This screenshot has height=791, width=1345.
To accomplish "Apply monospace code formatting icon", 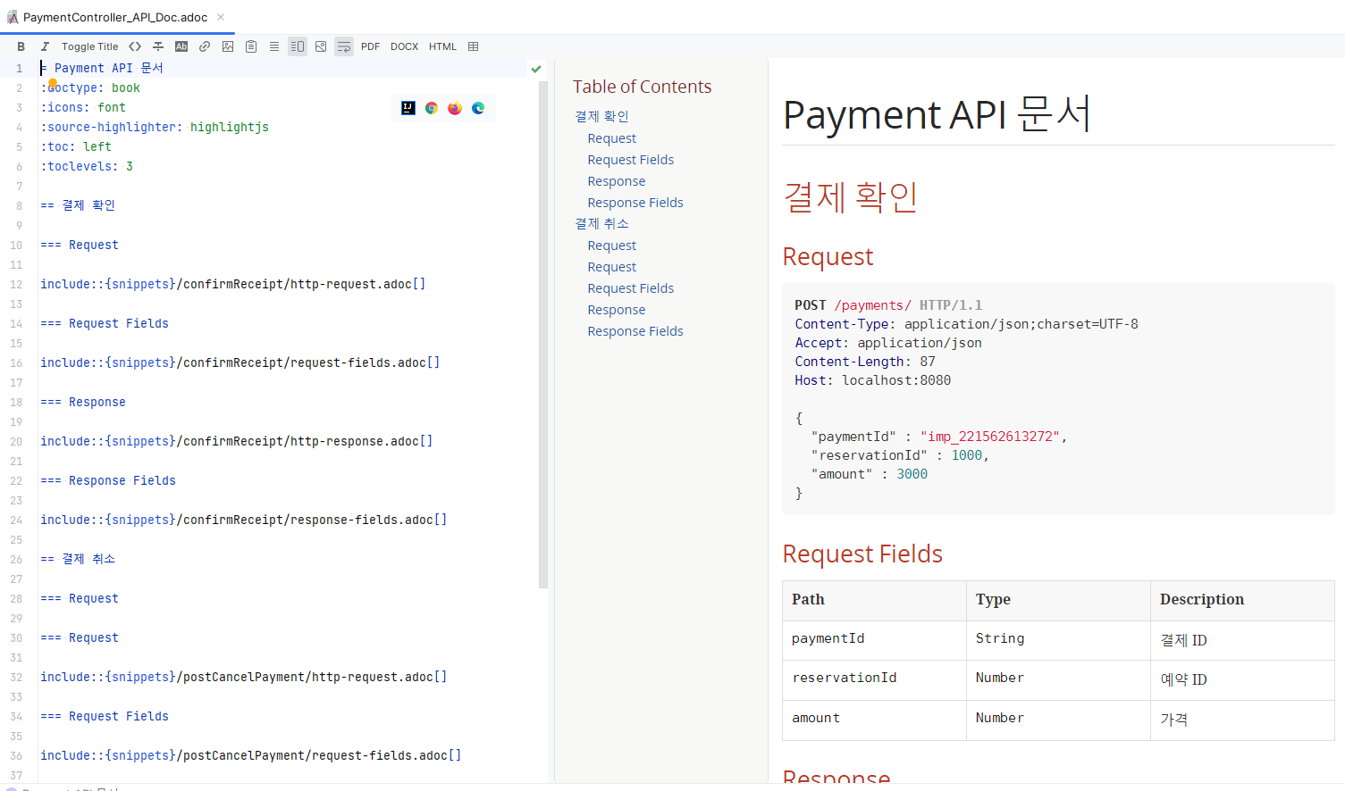I will click(135, 46).
